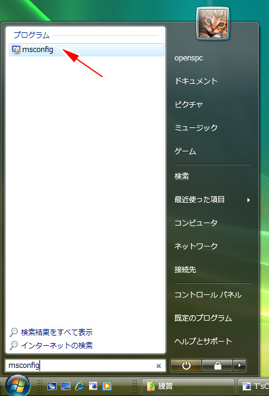Click the Switch between windows quick launch icon

(52, 386)
